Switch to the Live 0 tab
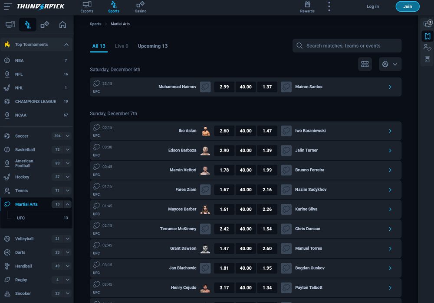This screenshot has height=303, width=434. (x=121, y=46)
